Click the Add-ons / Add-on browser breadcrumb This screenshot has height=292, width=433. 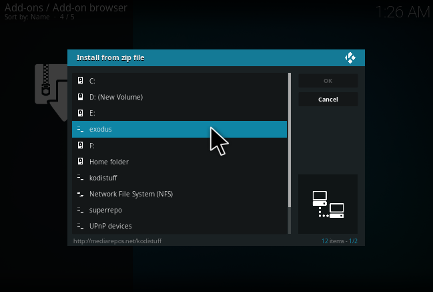pos(66,7)
